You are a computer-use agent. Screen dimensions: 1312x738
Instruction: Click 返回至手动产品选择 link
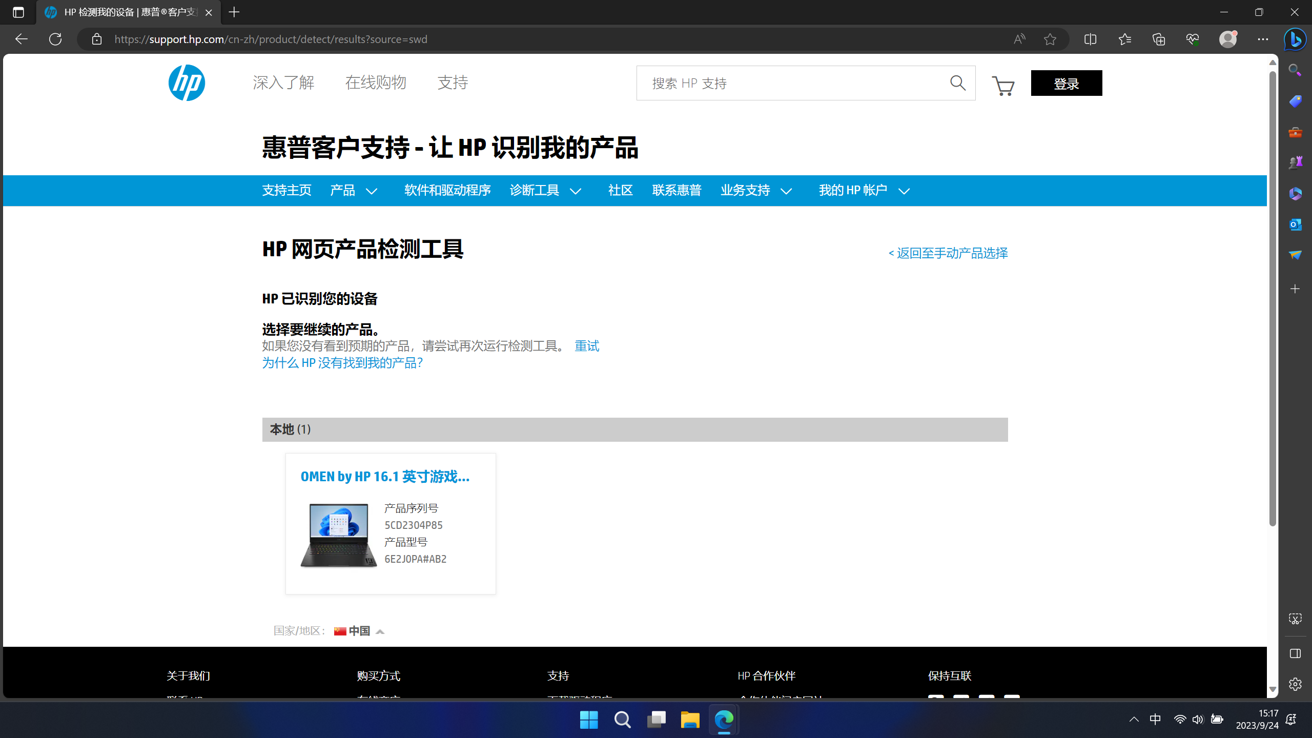pos(948,253)
